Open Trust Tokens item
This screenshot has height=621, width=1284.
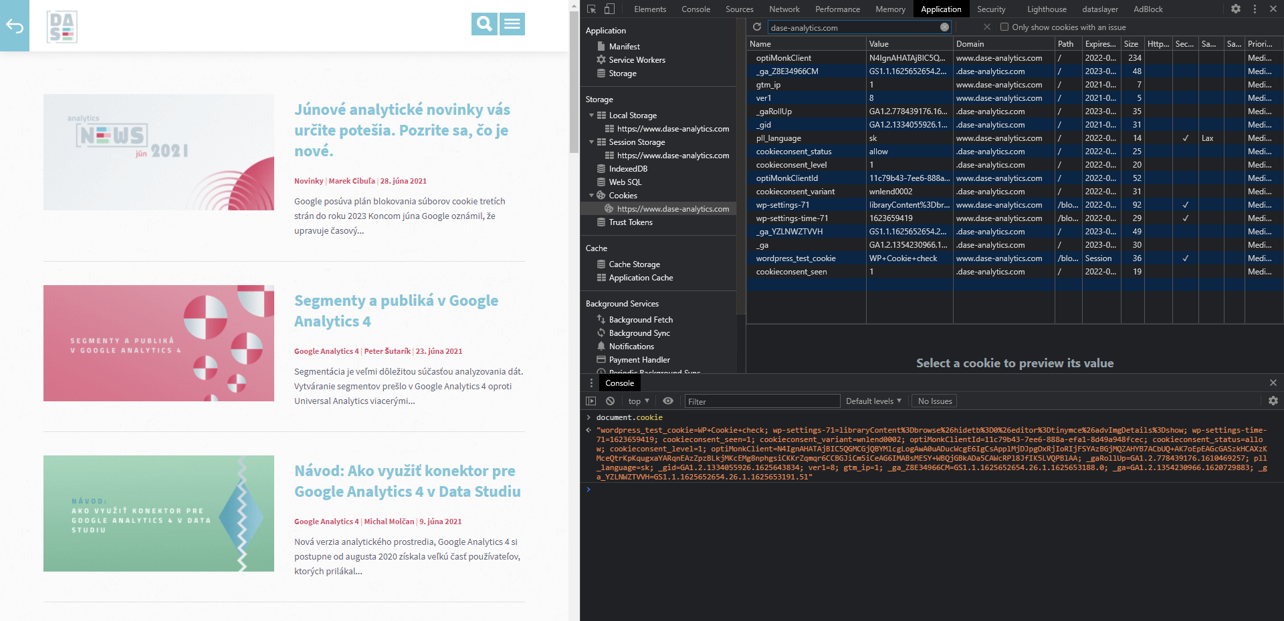coord(630,222)
